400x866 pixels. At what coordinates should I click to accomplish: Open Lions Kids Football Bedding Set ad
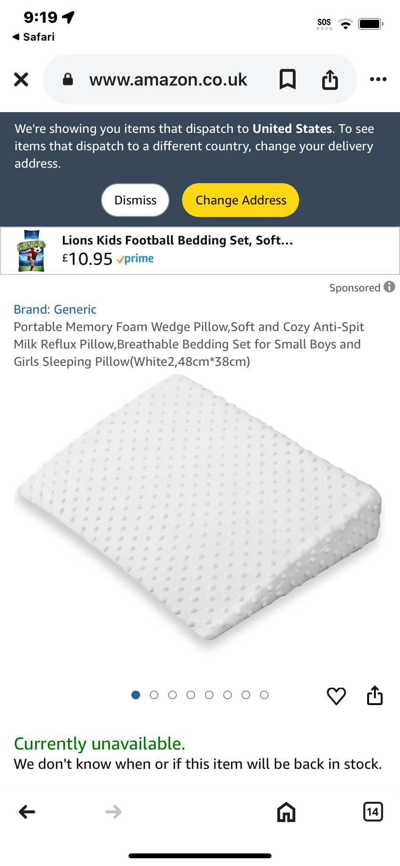pyautogui.click(x=200, y=251)
